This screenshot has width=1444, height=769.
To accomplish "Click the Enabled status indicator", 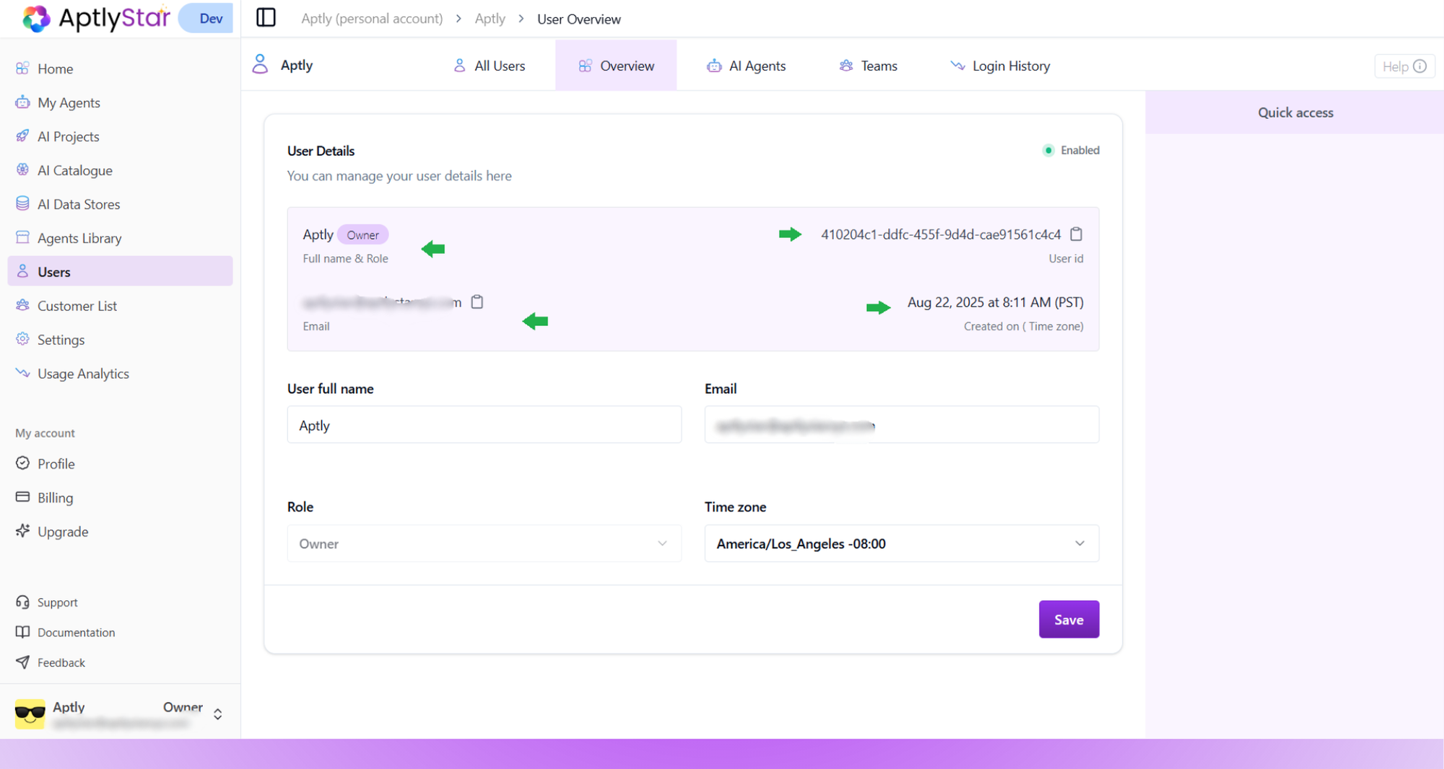I will [1071, 150].
